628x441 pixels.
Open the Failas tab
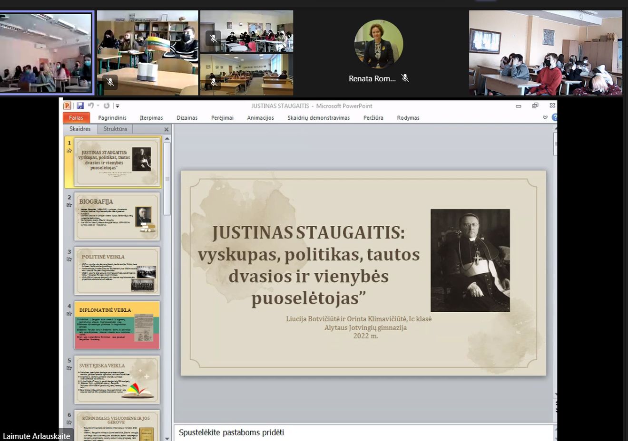pos(76,118)
